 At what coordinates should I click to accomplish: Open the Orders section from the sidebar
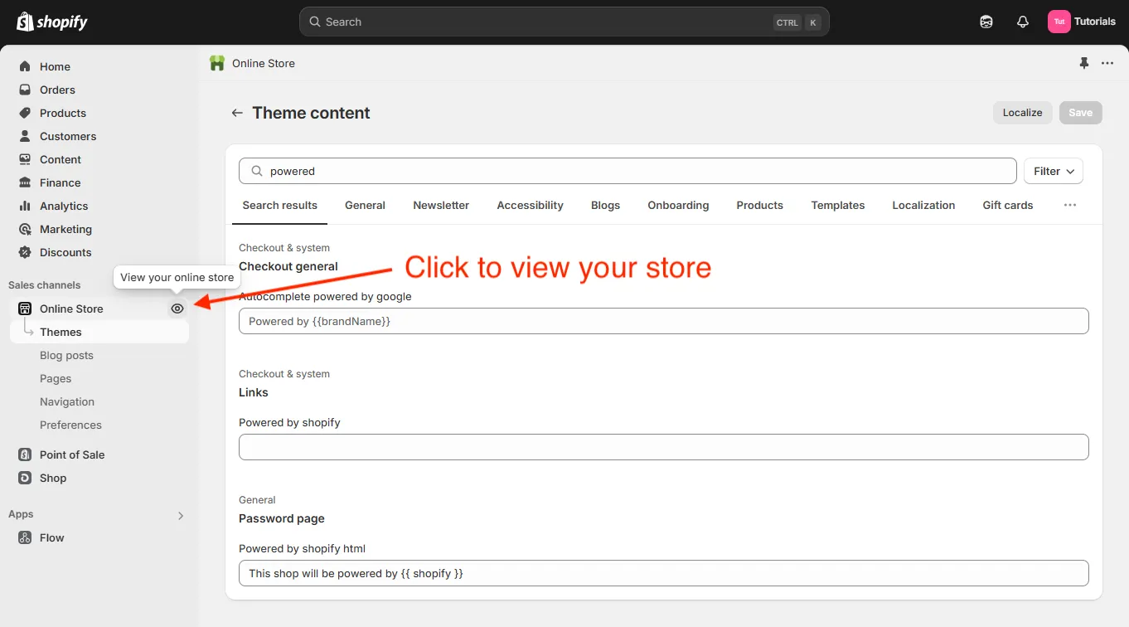(x=57, y=90)
